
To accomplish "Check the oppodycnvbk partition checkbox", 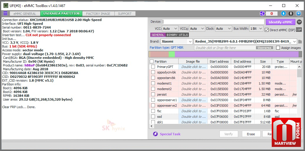I will [x=153, y=72].
